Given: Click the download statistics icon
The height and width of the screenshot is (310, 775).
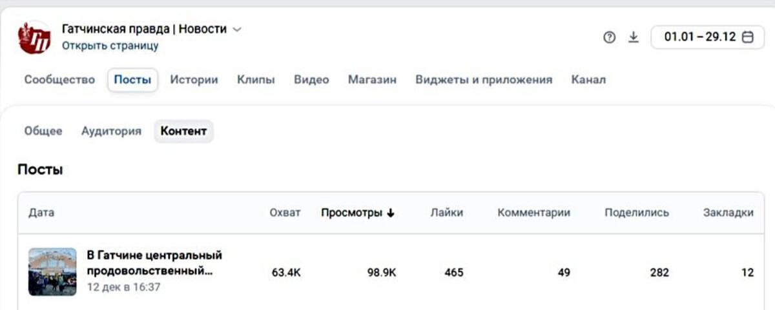Looking at the screenshot, I should (634, 37).
